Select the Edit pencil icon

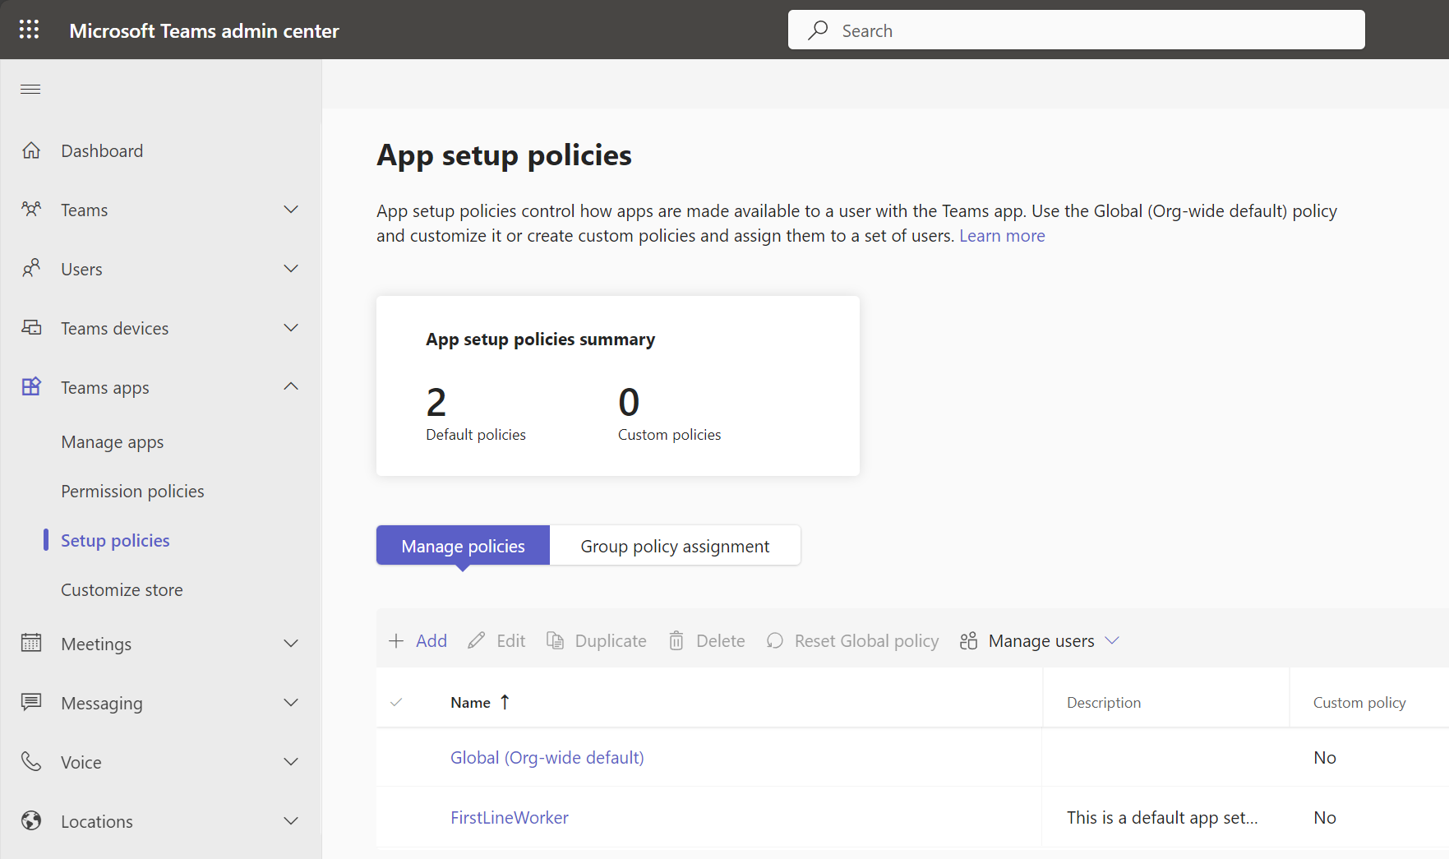point(477,640)
